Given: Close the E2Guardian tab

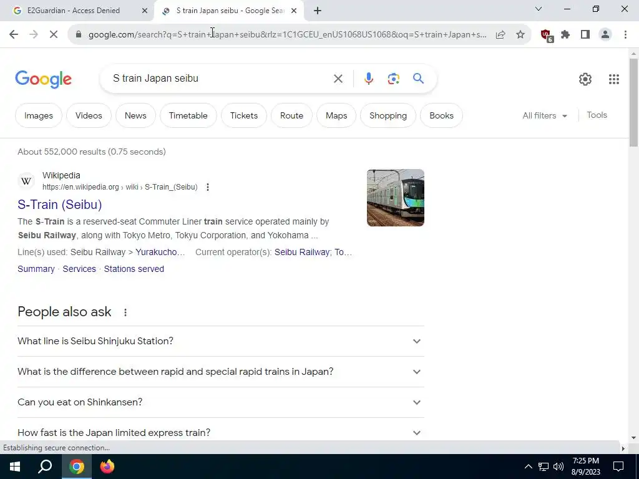Looking at the screenshot, I should click(145, 11).
